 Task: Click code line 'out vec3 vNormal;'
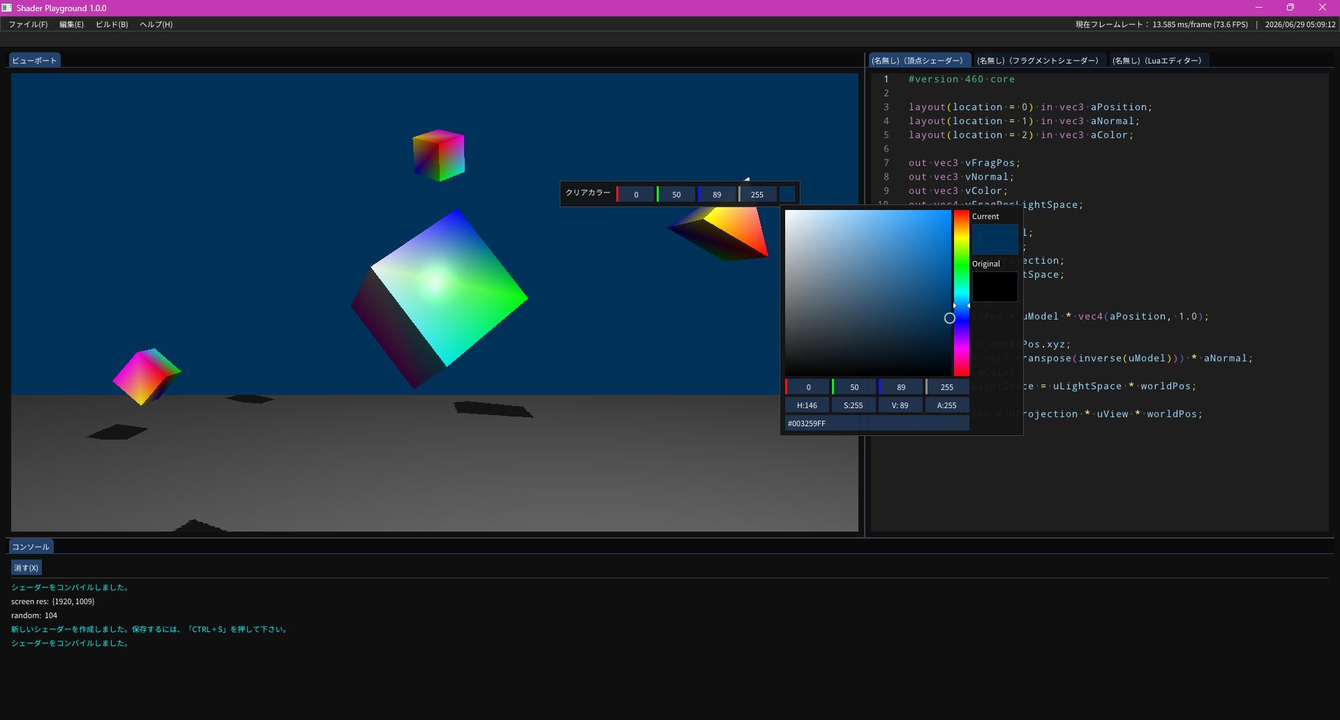(961, 177)
